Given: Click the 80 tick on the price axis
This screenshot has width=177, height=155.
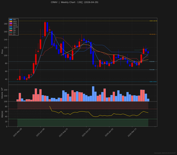Looking at the screenshot, I should coord(6,63).
